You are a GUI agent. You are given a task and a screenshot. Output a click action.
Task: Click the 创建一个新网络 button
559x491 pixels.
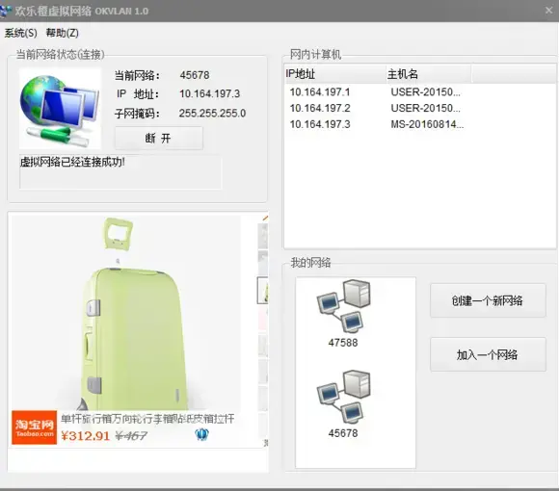click(x=488, y=300)
